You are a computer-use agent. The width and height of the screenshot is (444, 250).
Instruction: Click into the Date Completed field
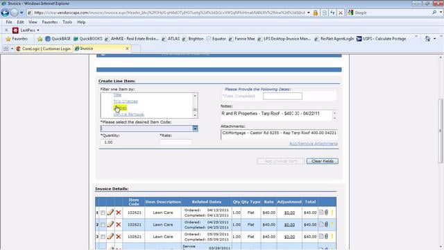[282, 96]
